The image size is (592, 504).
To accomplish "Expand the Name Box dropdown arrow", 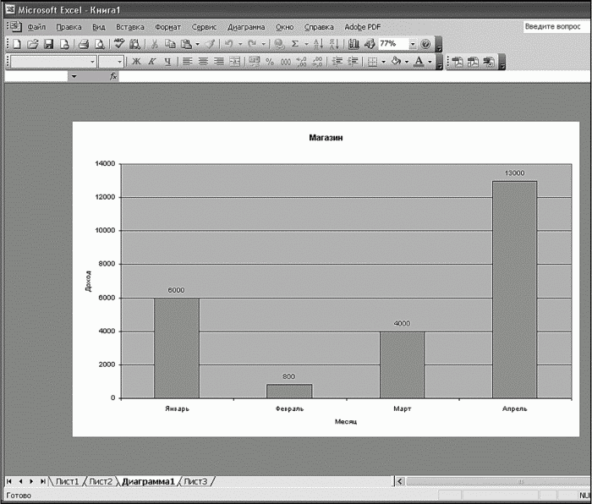I will coord(74,77).
